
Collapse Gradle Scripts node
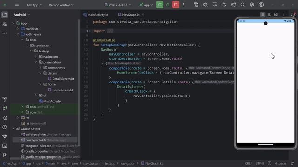(14, 129)
